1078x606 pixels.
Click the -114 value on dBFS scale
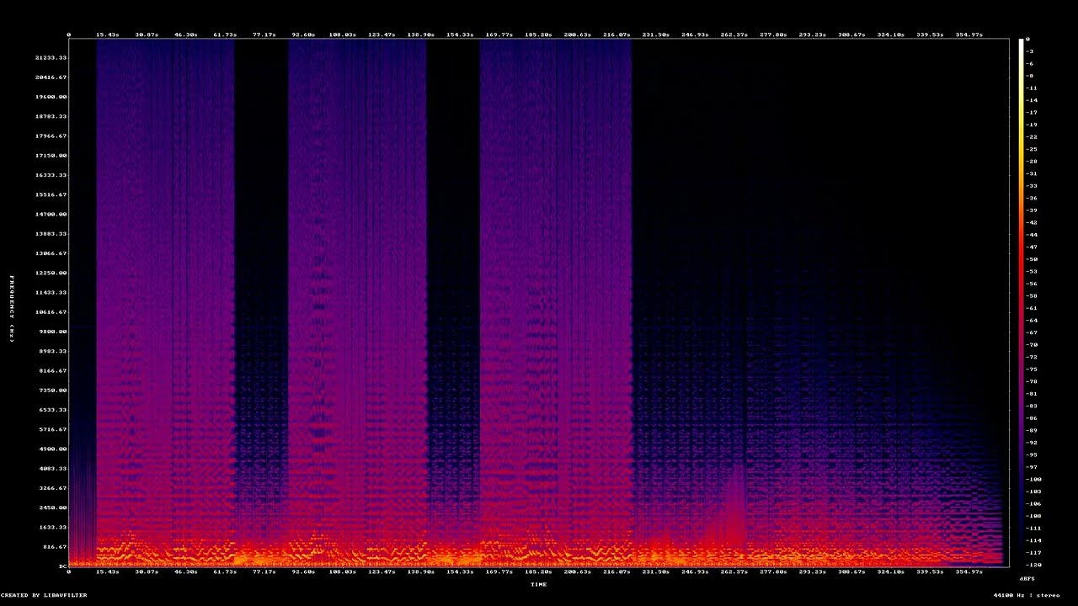[1033, 540]
